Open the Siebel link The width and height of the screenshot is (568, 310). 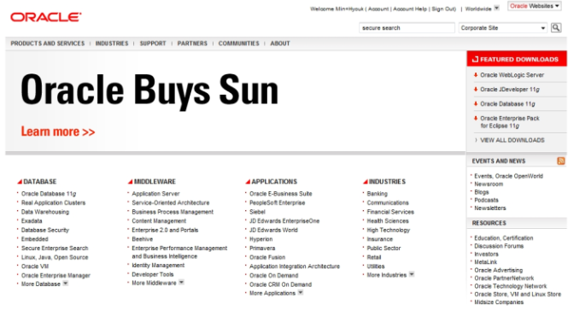pos(257,212)
